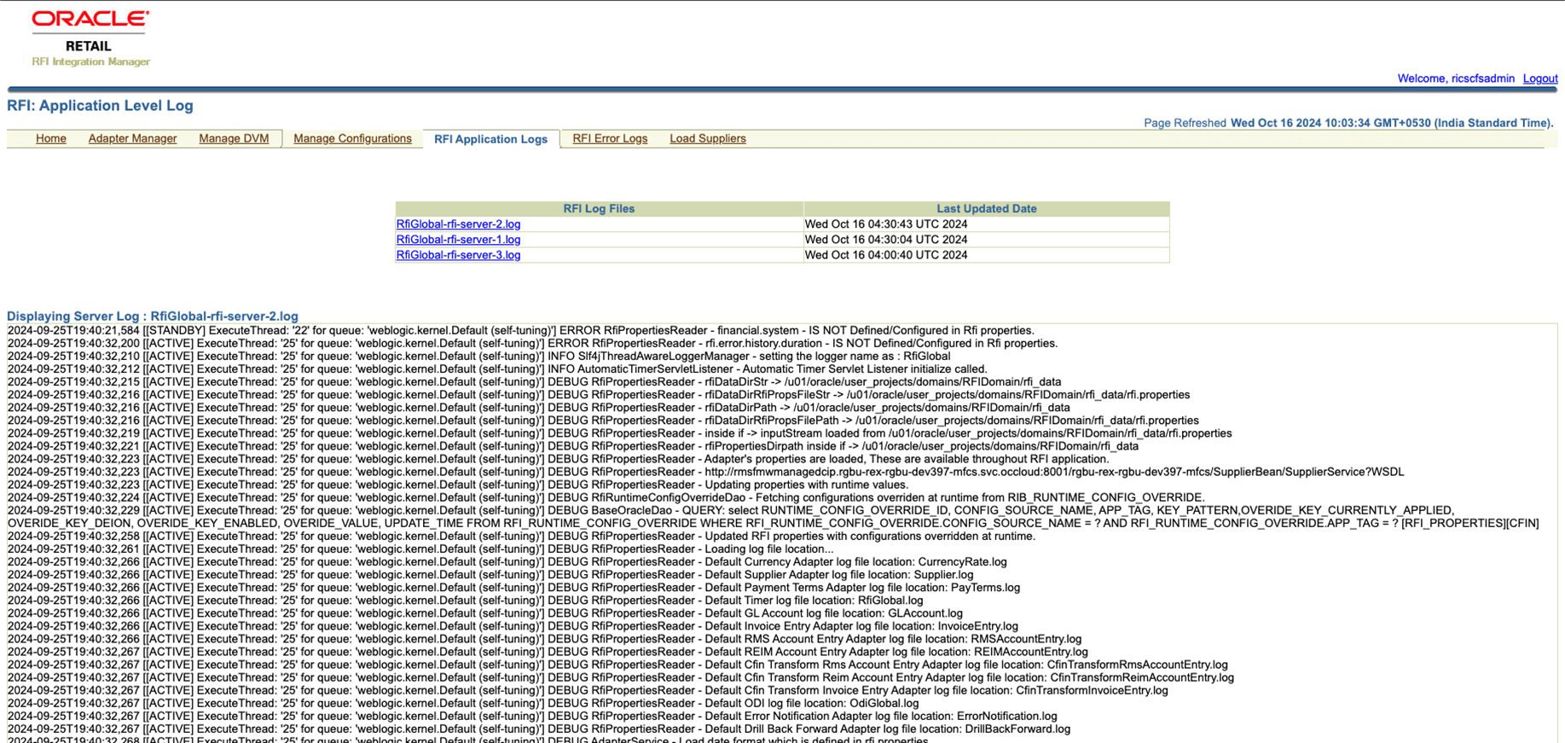1565x743 pixels.
Task: Click the Page Refreshed timestamp text
Action: coord(1348,123)
